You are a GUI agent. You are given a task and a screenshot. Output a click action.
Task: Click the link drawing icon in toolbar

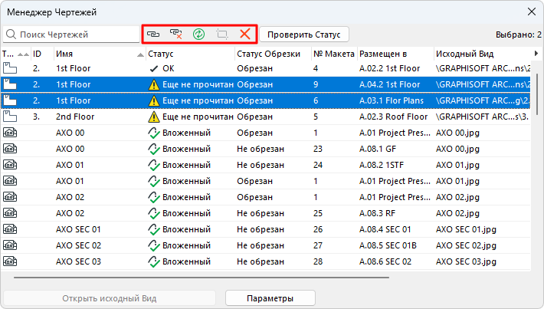154,35
